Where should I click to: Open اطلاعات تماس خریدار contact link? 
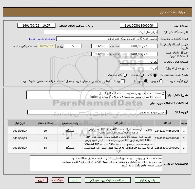point(42,39)
